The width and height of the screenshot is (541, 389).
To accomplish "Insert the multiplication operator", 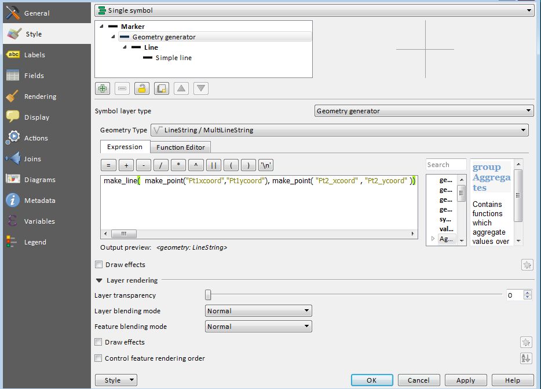I will pos(178,165).
